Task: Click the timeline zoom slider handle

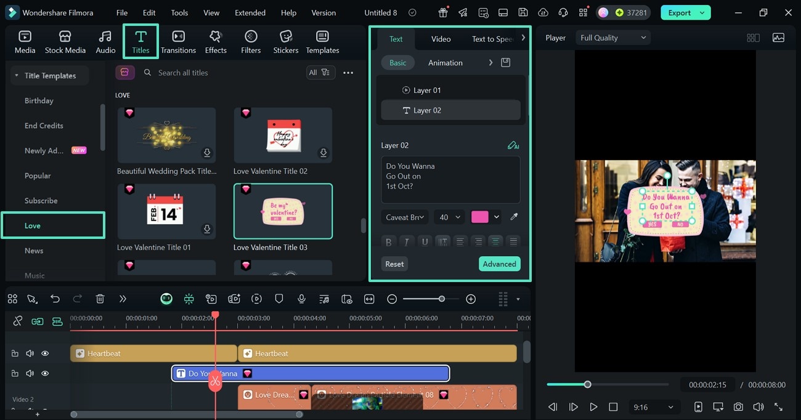Action: click(442, 299)
